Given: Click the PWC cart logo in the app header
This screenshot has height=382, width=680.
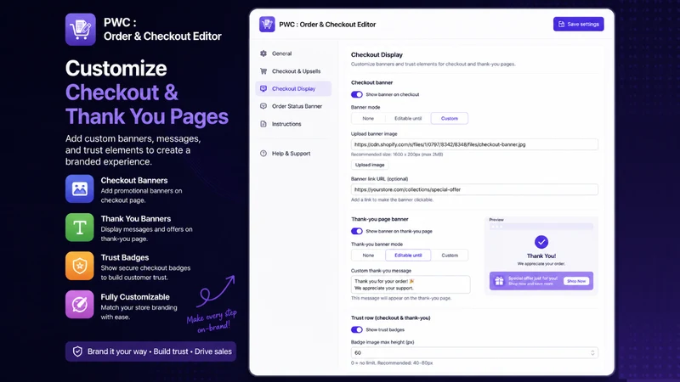Looking at the screenshot, I should click(x=267, y=25).
